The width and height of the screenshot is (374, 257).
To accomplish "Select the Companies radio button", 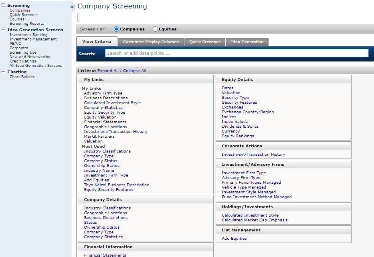I will click(x=117, y=29).
